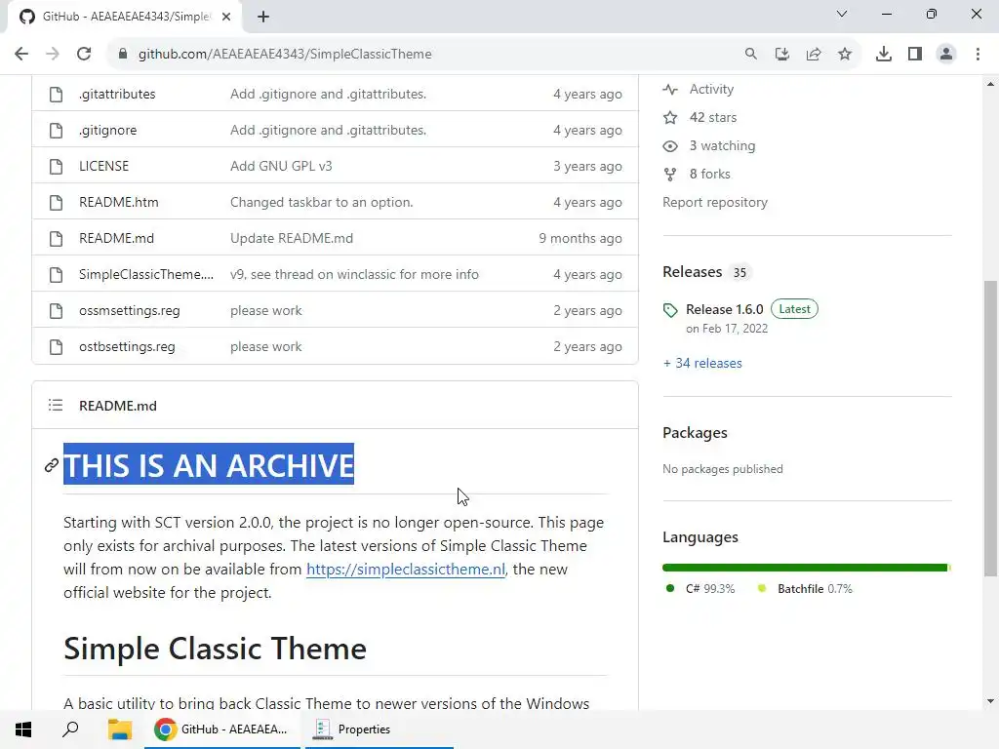Open README.htm file
Viewport: 999px width, 749px height.
(118, 202)
